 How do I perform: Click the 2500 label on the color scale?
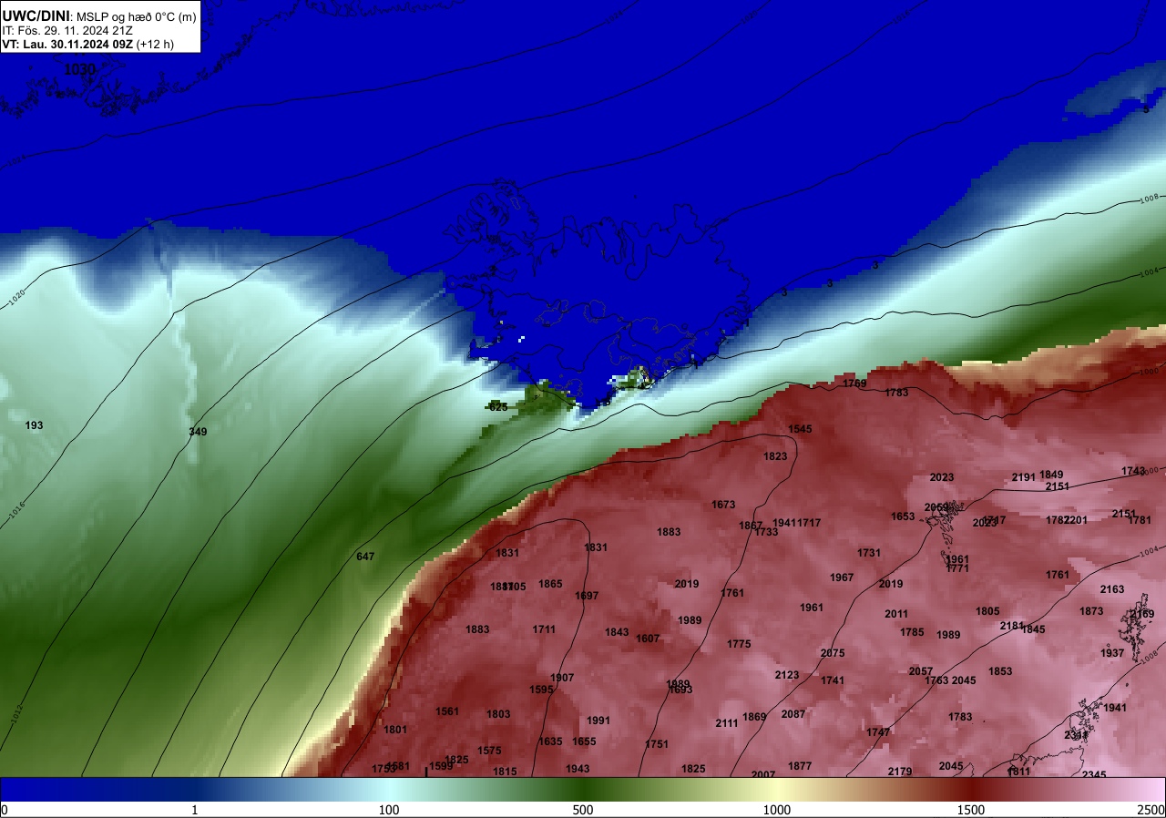pos(1151,810)
